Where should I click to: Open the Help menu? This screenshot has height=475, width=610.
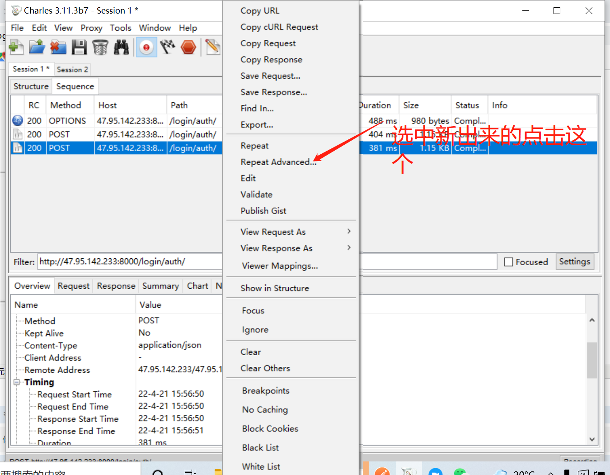[x=188, y=28]
